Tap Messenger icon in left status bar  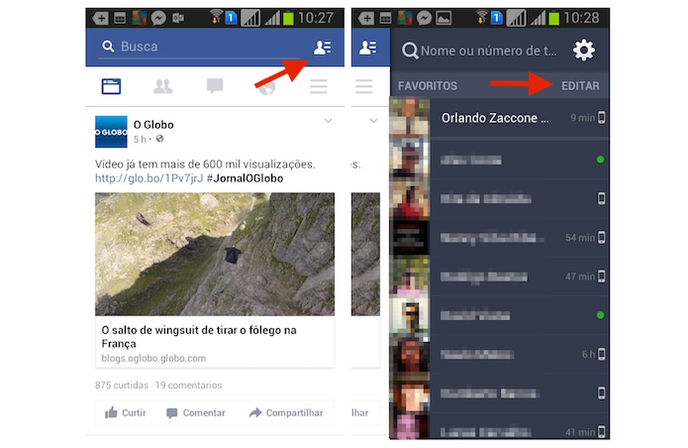(159, 18)
